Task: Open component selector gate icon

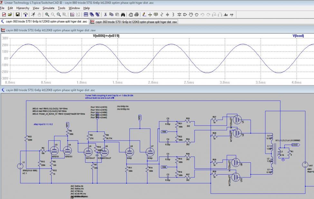Action: click(185, 14)
